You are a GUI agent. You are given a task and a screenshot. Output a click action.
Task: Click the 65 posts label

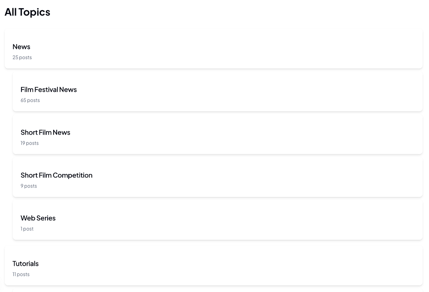pos(30,100)
